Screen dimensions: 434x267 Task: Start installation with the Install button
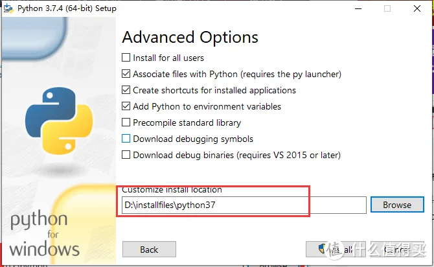tap(336, 250)
